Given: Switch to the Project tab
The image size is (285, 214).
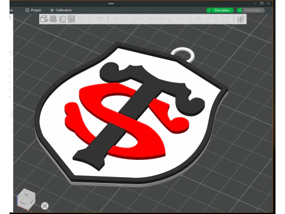Looking at the screenshot, I should 33,10.
